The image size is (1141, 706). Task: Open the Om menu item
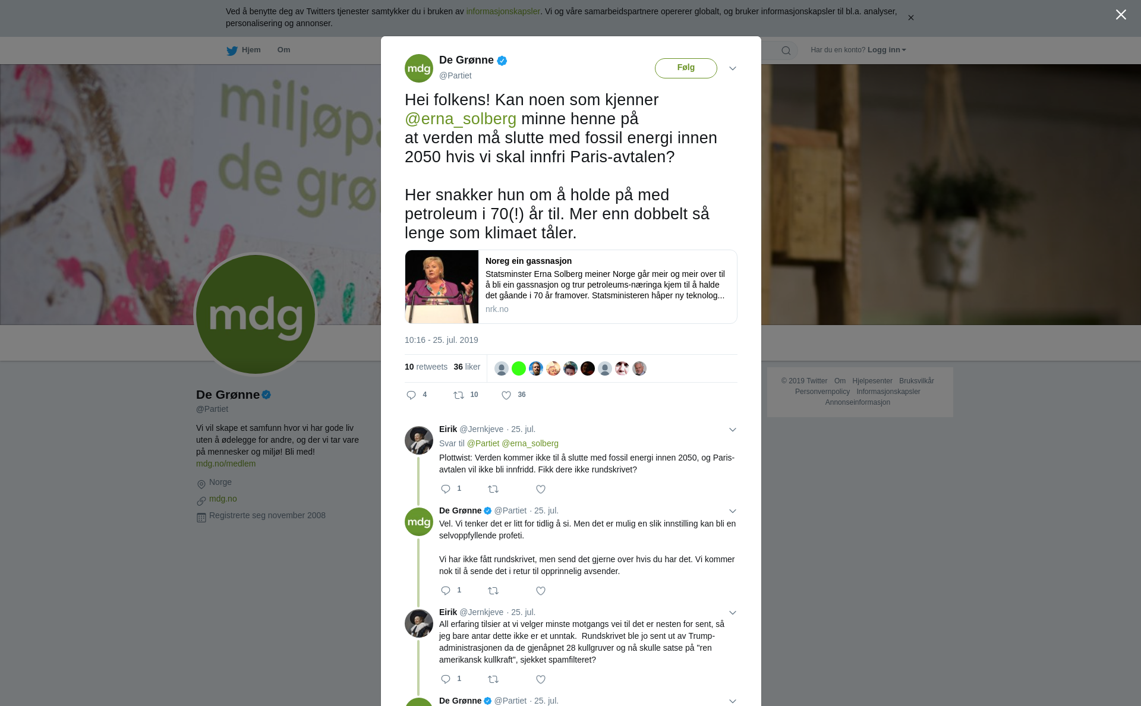coord(283,50)
